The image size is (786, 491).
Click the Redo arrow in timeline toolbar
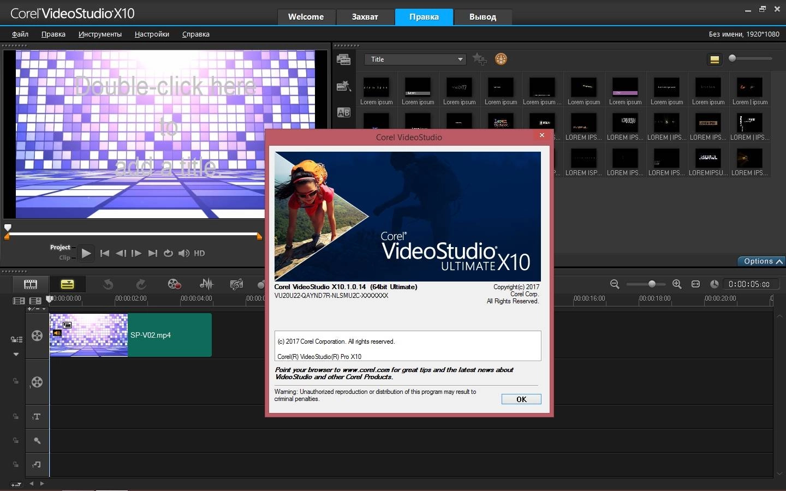tap(141, 284)
